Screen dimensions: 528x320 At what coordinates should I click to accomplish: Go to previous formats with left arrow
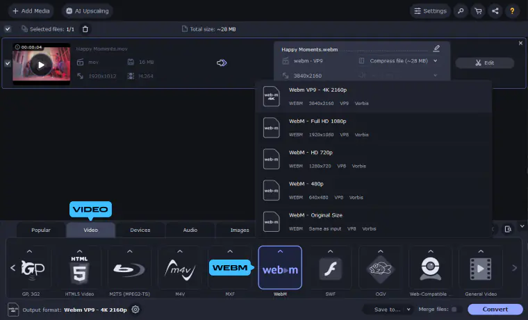point(13,268)
